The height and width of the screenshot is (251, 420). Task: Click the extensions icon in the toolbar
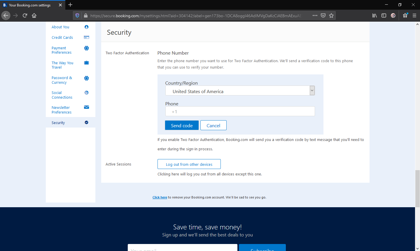pos(405,15)
